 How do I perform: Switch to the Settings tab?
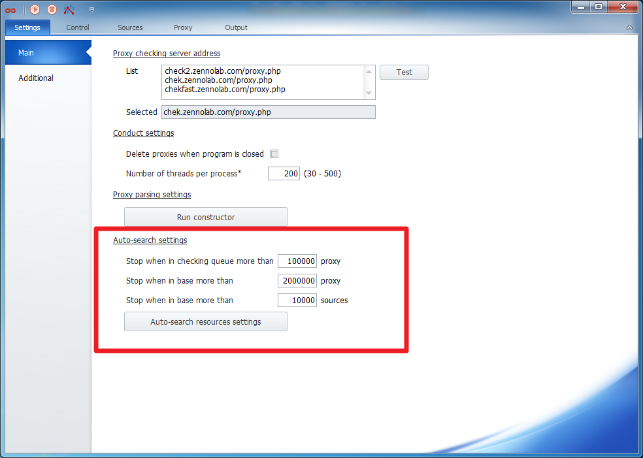[x=27, y=27]
